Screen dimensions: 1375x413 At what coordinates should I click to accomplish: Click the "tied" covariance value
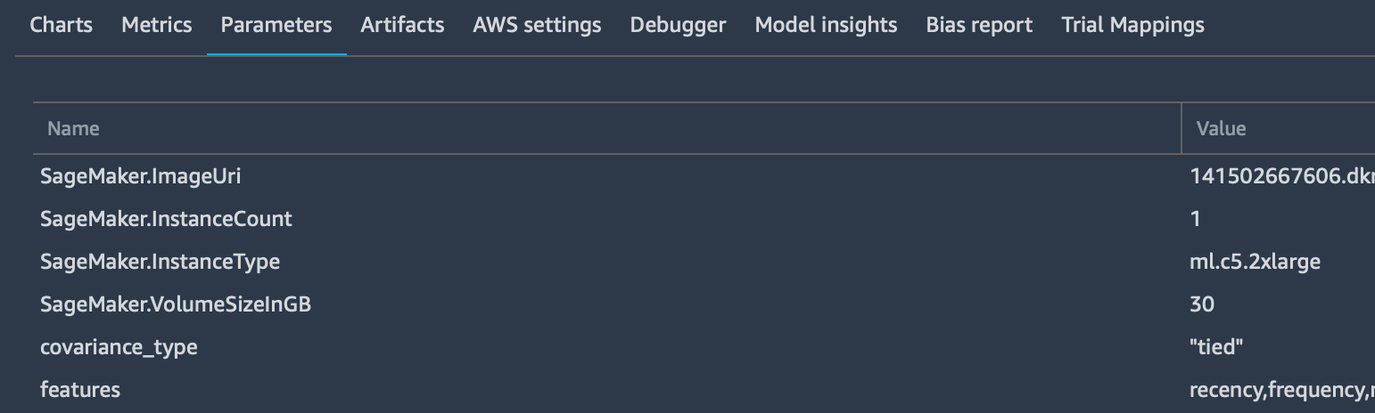[x=1216, y=347]
